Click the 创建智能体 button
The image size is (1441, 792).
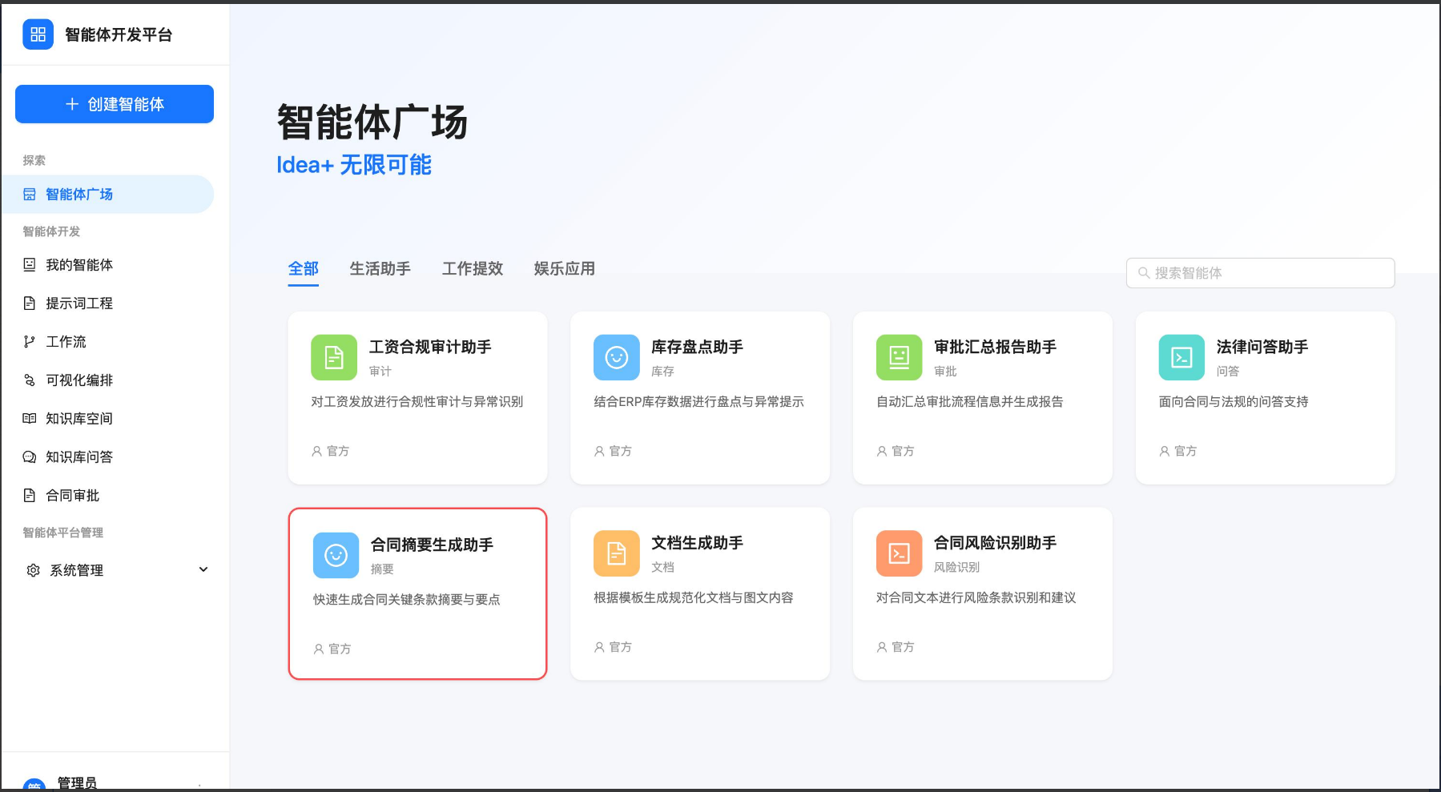pyautogui.click(x=114, y=103)
